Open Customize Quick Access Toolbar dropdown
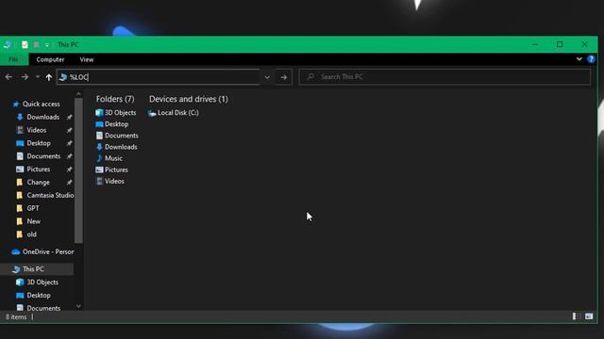 47,45
